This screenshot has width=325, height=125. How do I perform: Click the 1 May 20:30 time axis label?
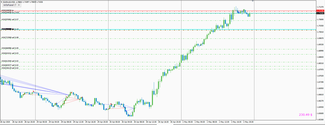click(x=248, y=122)
